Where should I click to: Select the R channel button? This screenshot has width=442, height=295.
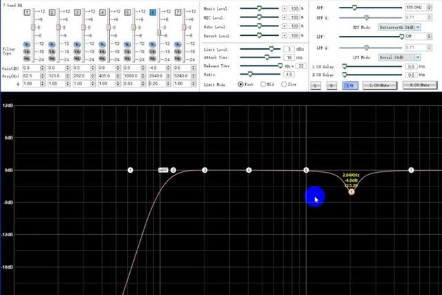(331, 86)
